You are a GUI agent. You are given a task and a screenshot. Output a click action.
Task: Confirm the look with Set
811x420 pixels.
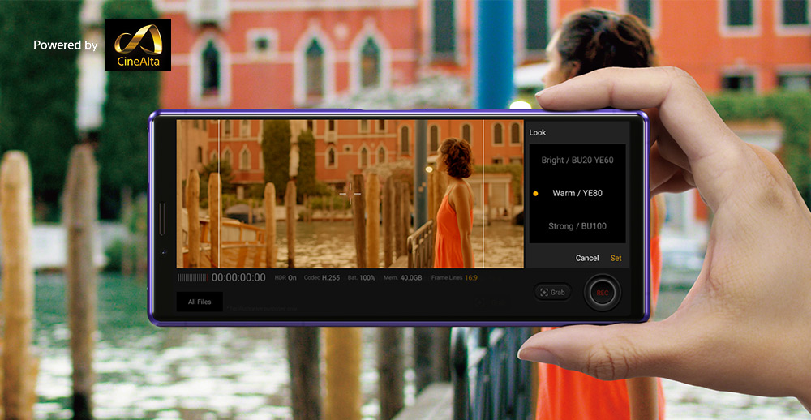pyautogui.click(x=616, y=258)
